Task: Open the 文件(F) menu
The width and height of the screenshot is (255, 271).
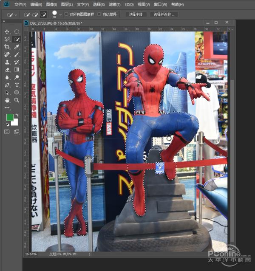Action: [20, 5]
